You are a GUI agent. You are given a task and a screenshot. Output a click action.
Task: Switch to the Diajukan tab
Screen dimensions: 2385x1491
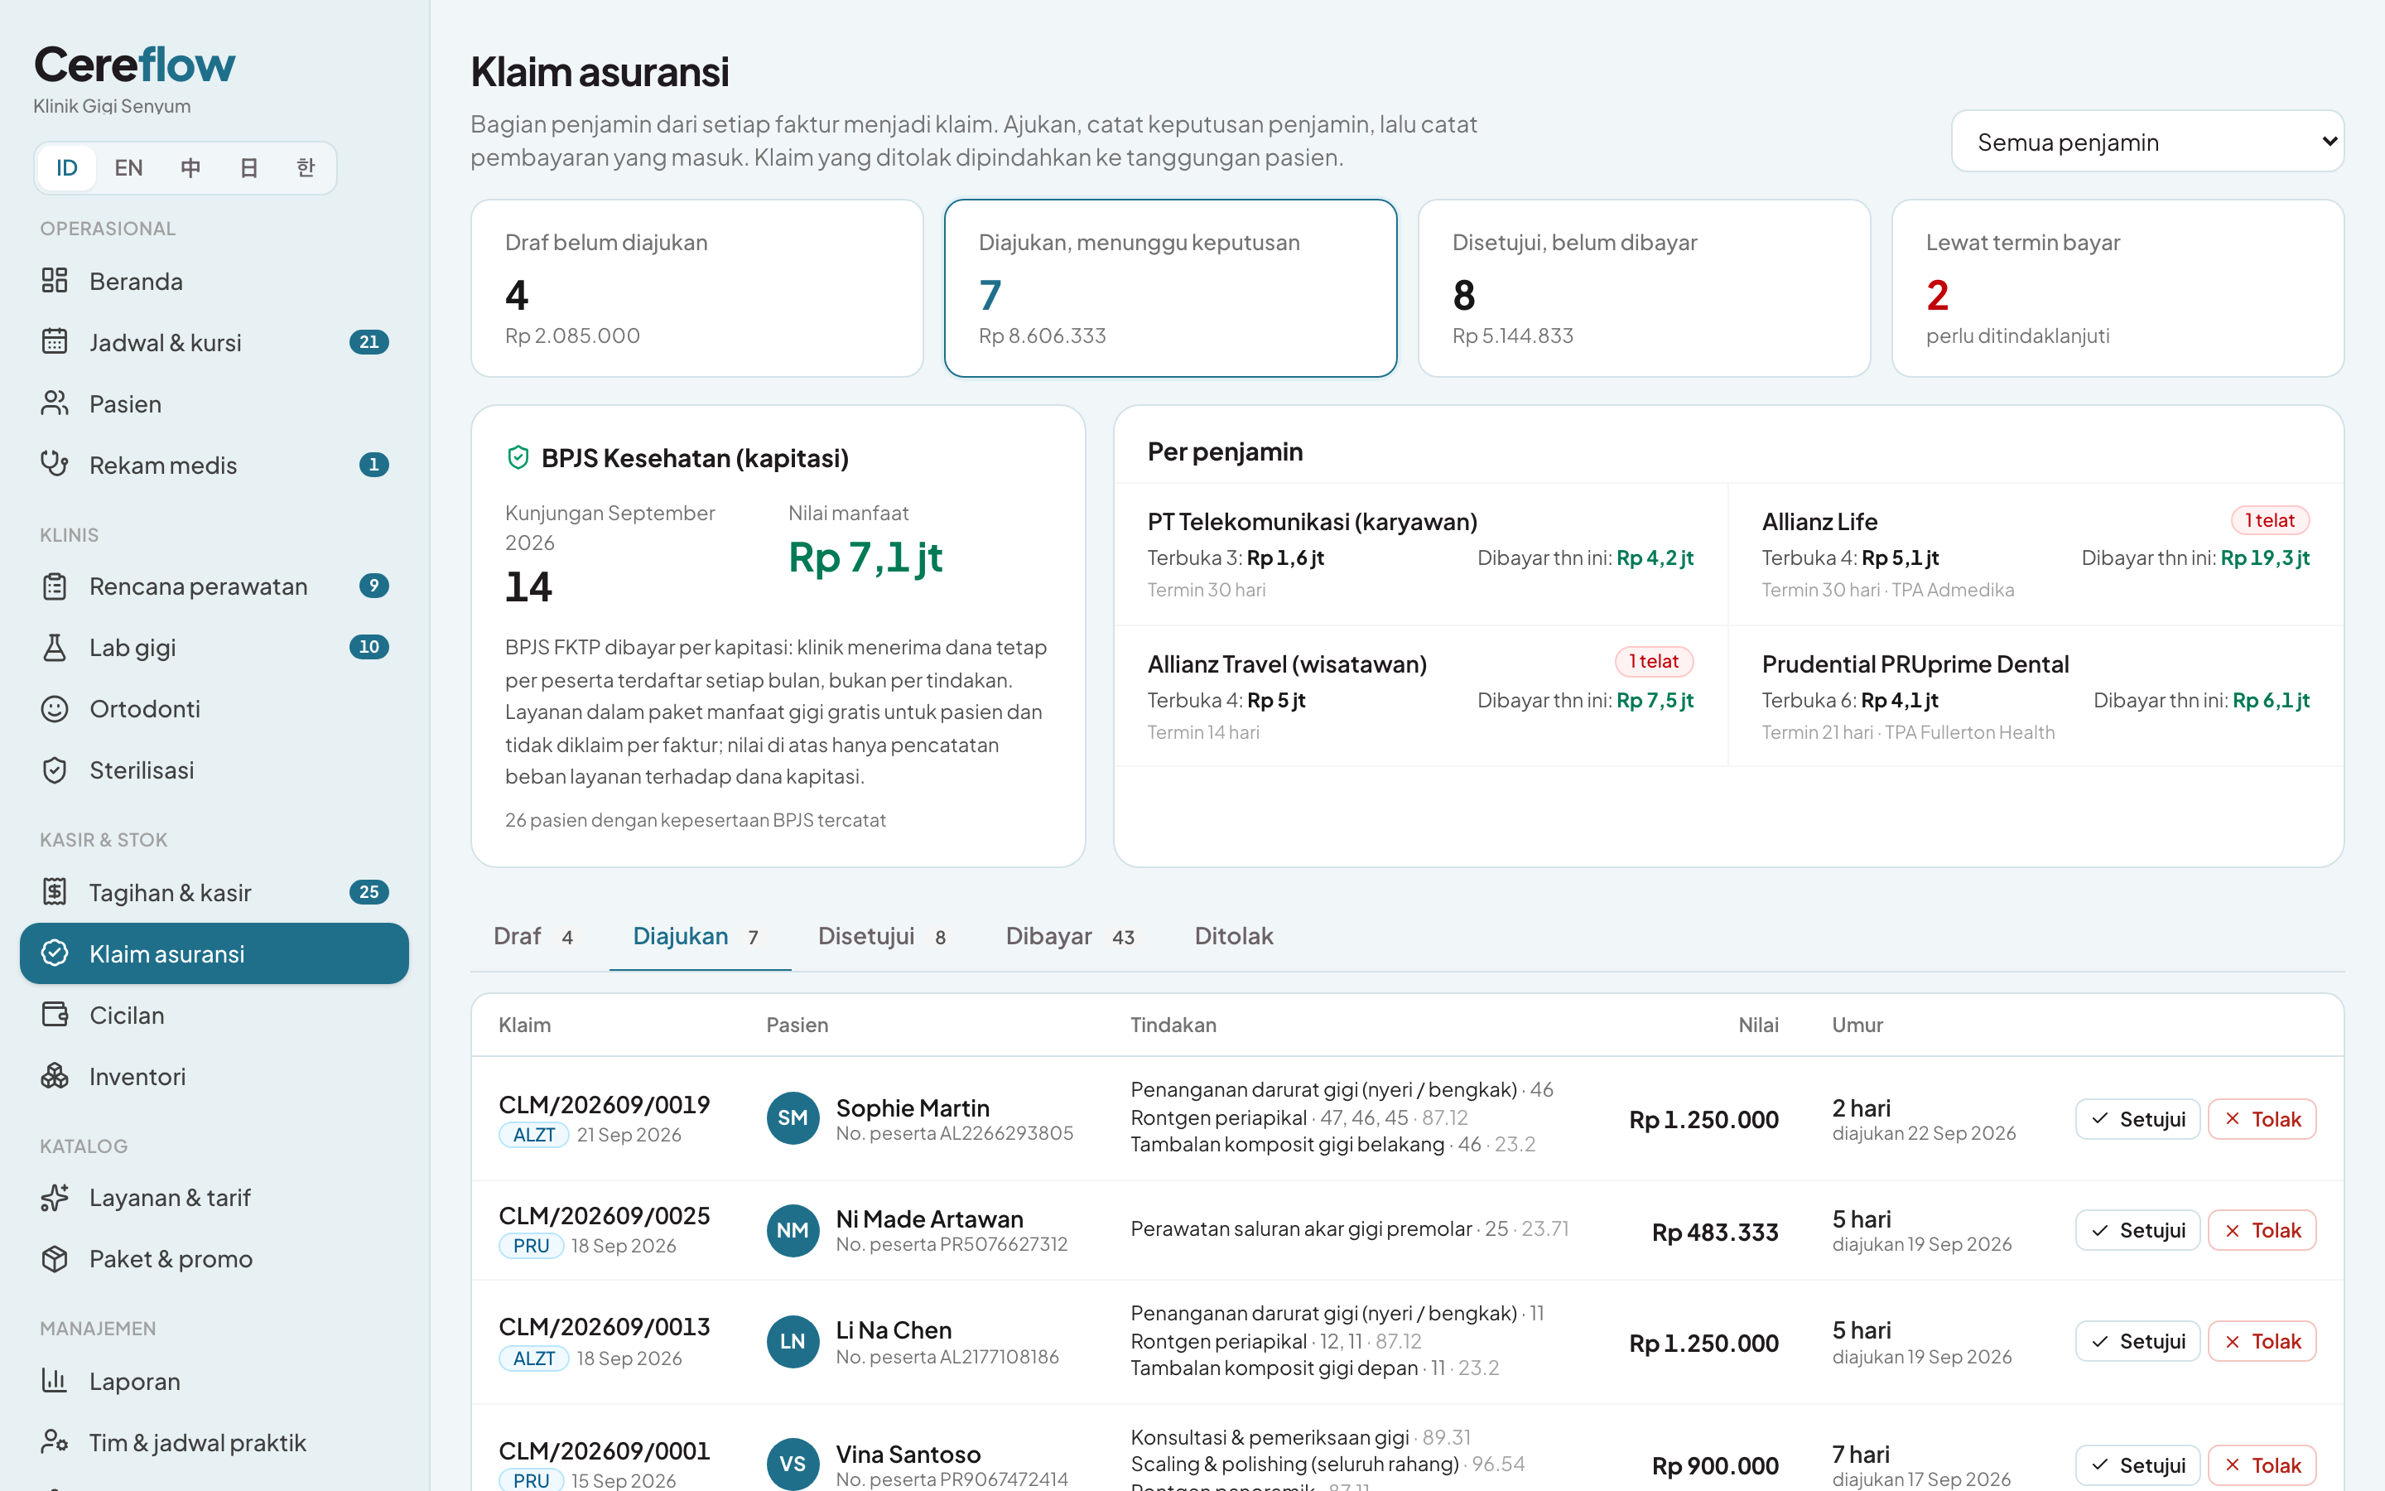click(700, 936)
